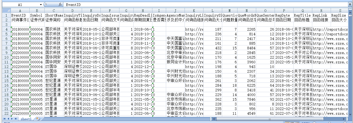
Task: Click the cell with value 362
Action: pyautogui.click(x=213, y=99)
